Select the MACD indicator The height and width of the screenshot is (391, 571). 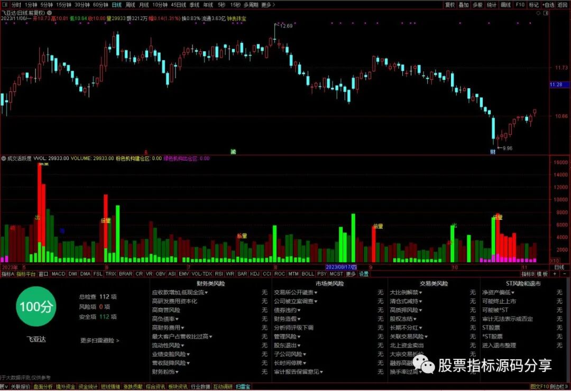[58, 274]
